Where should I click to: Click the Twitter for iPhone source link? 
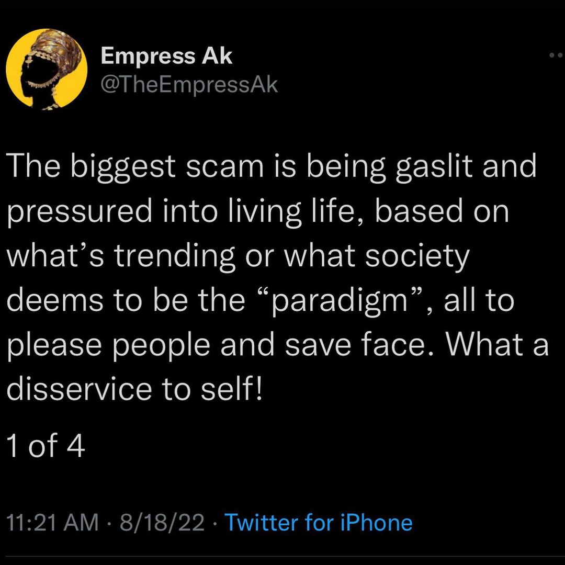click(x=318, y=523)
